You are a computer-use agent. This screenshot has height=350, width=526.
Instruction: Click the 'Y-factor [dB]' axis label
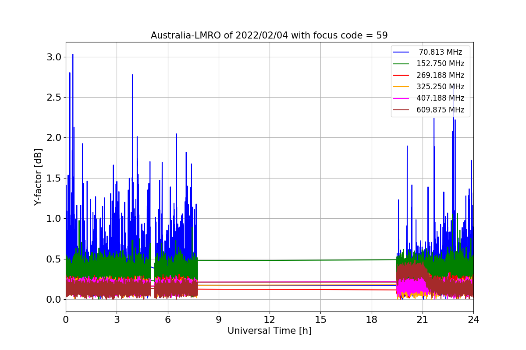39,177
